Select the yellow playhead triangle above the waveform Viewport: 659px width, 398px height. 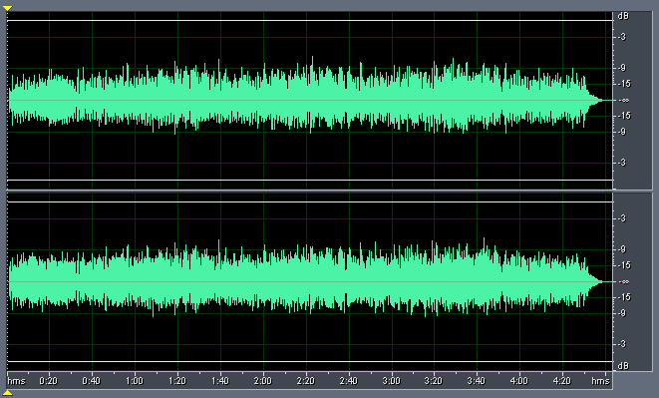click(x=8, y=8)
